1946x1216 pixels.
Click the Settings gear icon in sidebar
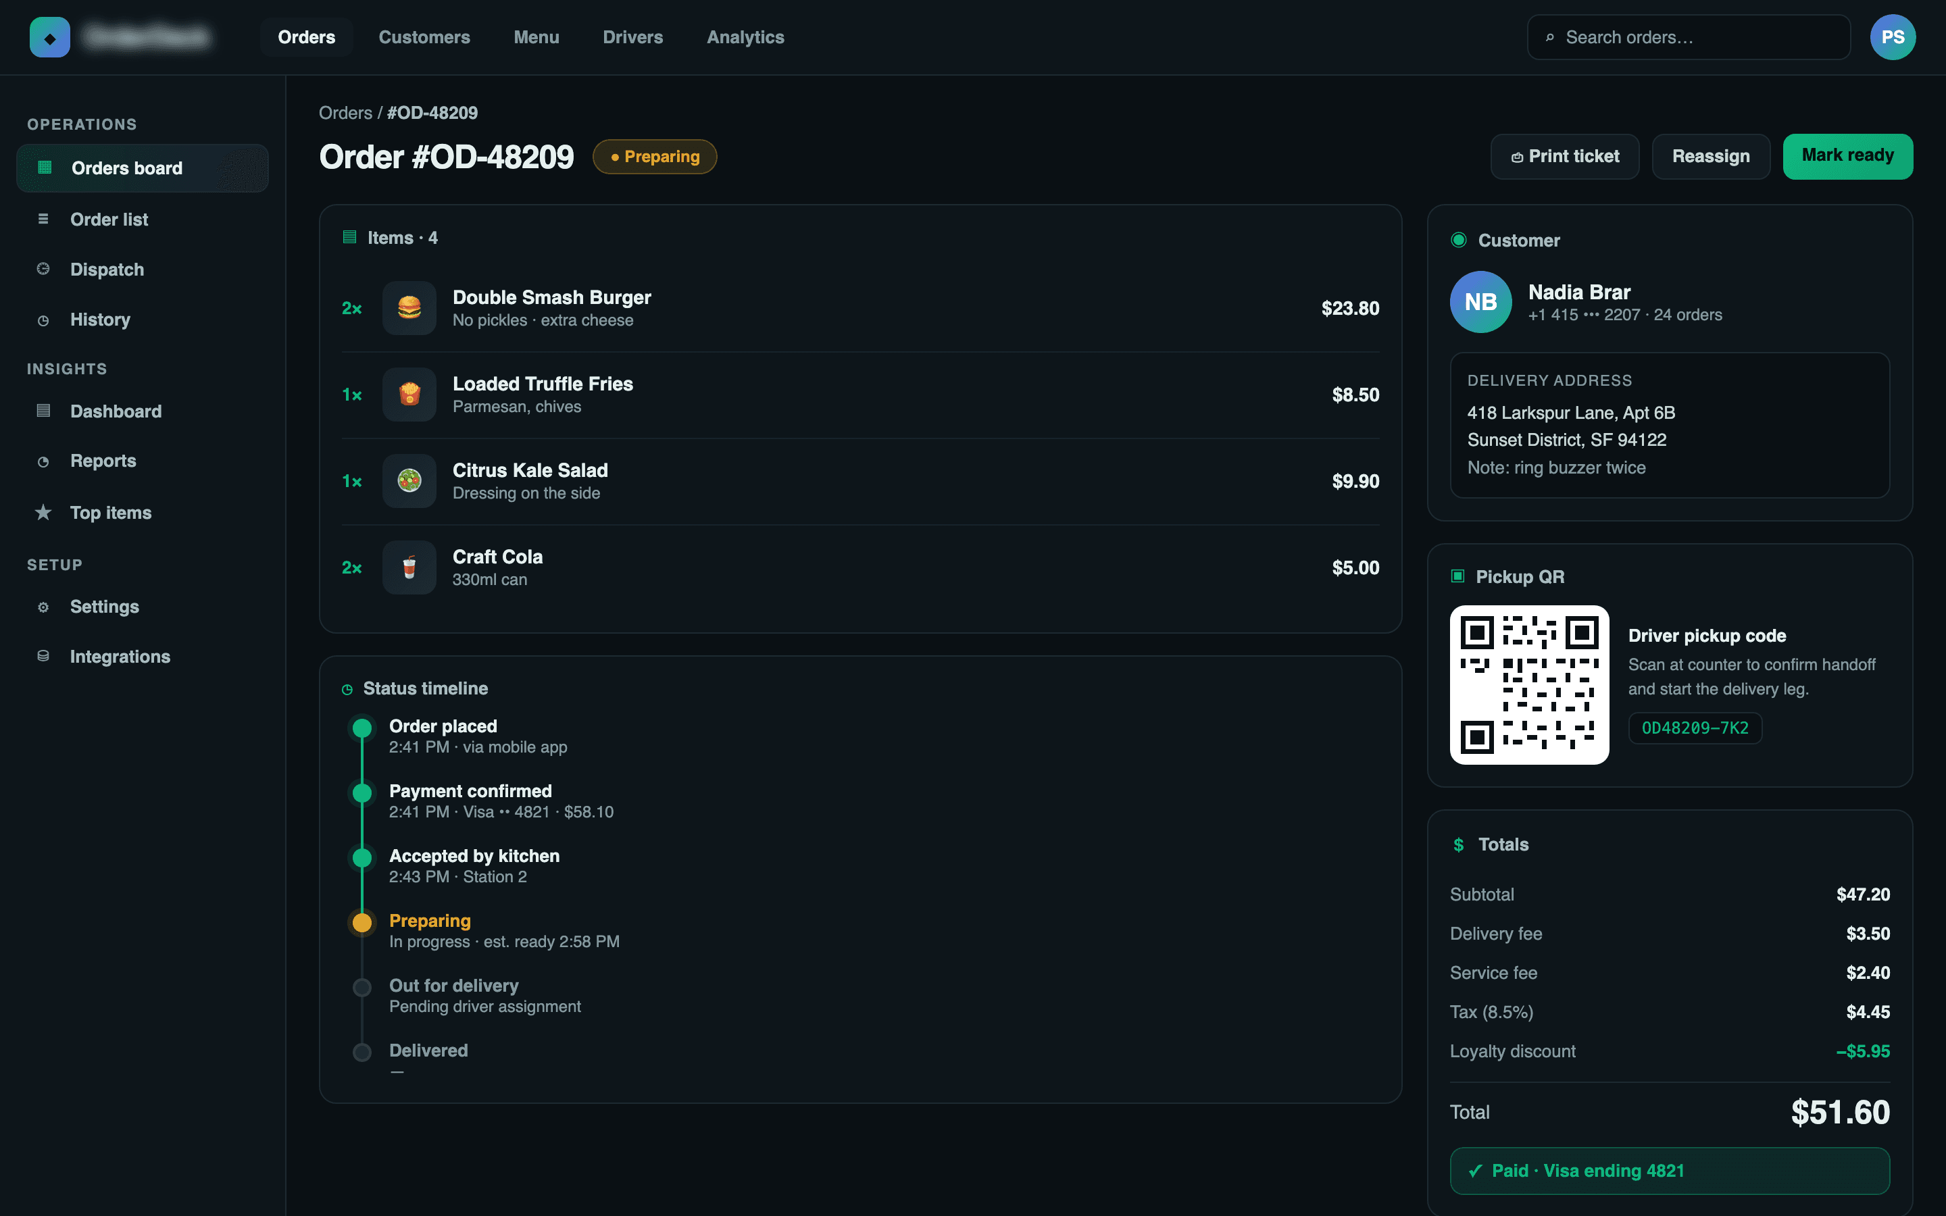[43, 607]
